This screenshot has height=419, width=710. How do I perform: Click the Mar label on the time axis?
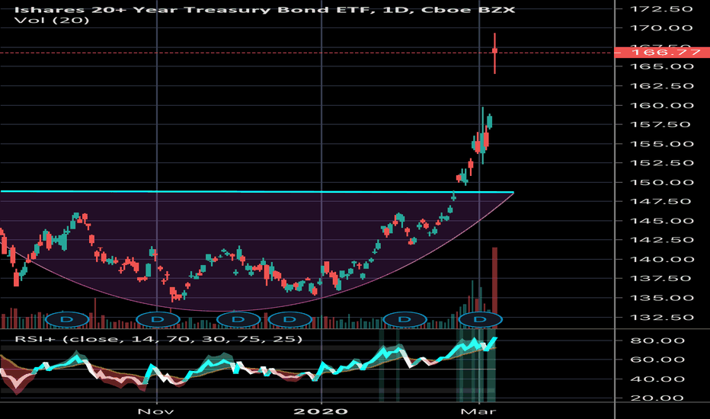478,411
